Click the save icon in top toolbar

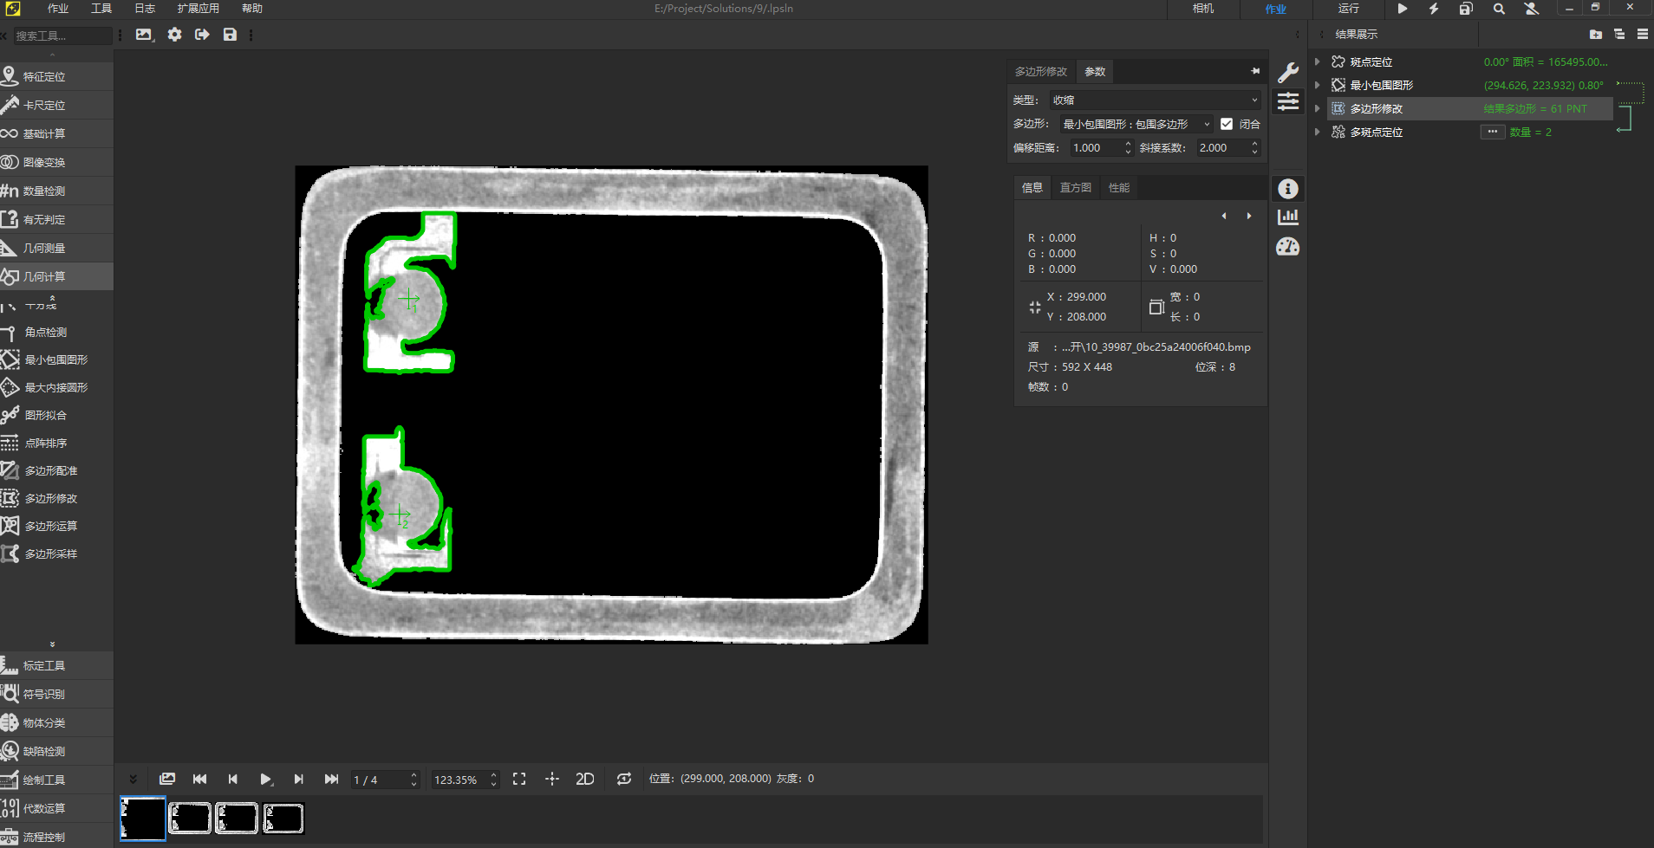coord(230,35)
